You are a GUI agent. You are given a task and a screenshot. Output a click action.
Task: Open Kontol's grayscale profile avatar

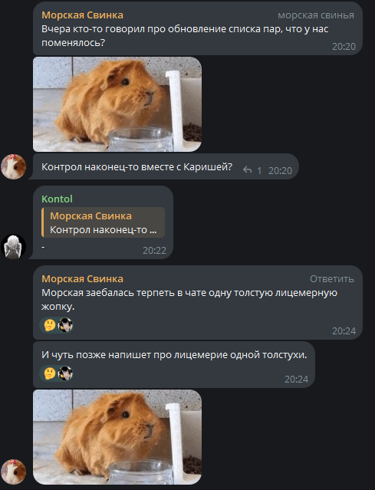(13, 247)
